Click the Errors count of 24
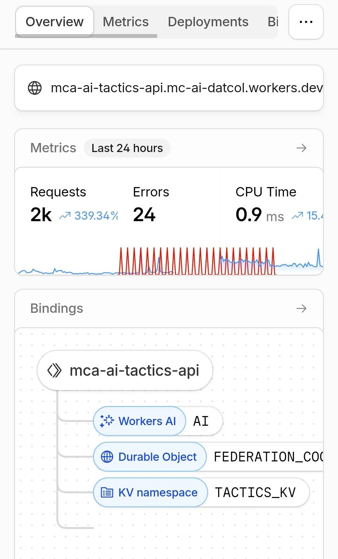 pos(144,215)
